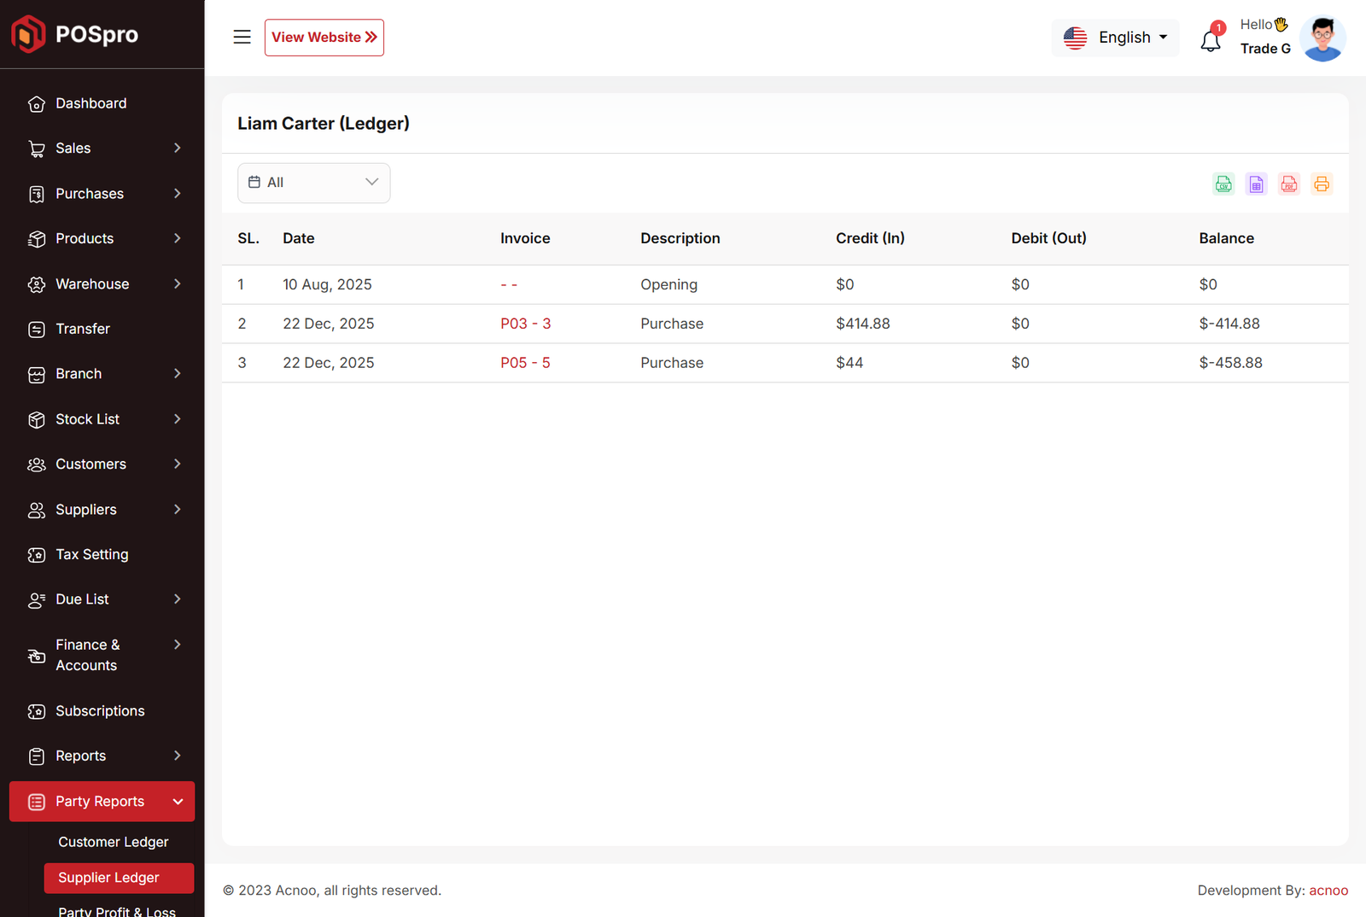This screenshot has width=1366, height=917.
Task: Export the ledger as CSV
Action: click(1223, 184)
